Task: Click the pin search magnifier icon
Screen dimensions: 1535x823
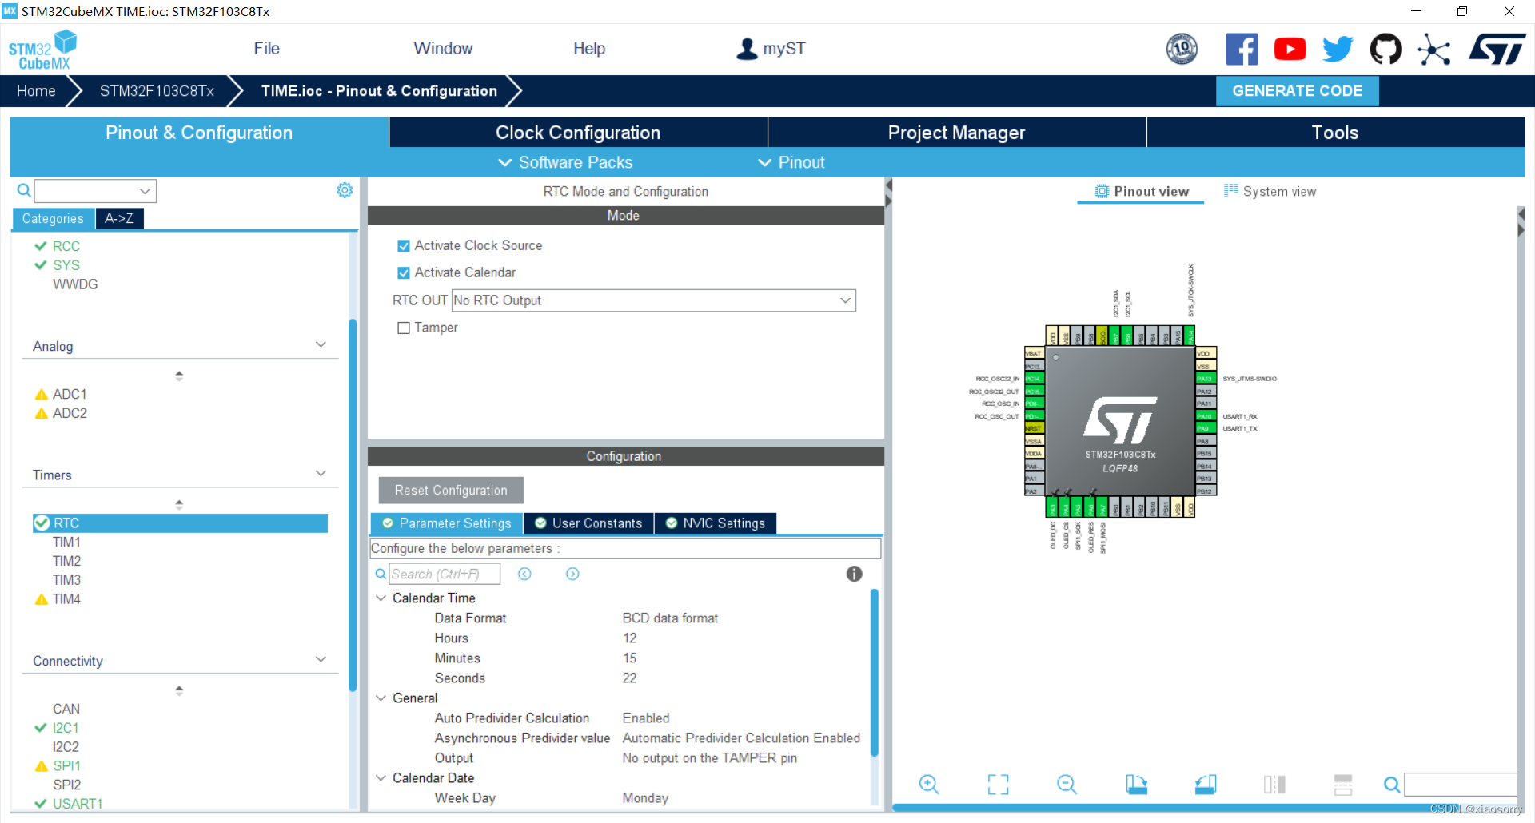Action: (1392, 785)
